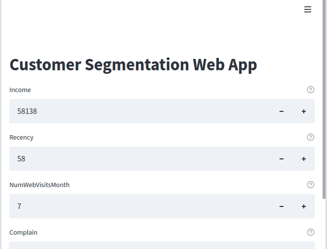Image resolution: width=327 pixels, height=249 pixels.
Task: Increase NumWebVisitsMonth with the plus button
Action: click(x=304, y=206)
